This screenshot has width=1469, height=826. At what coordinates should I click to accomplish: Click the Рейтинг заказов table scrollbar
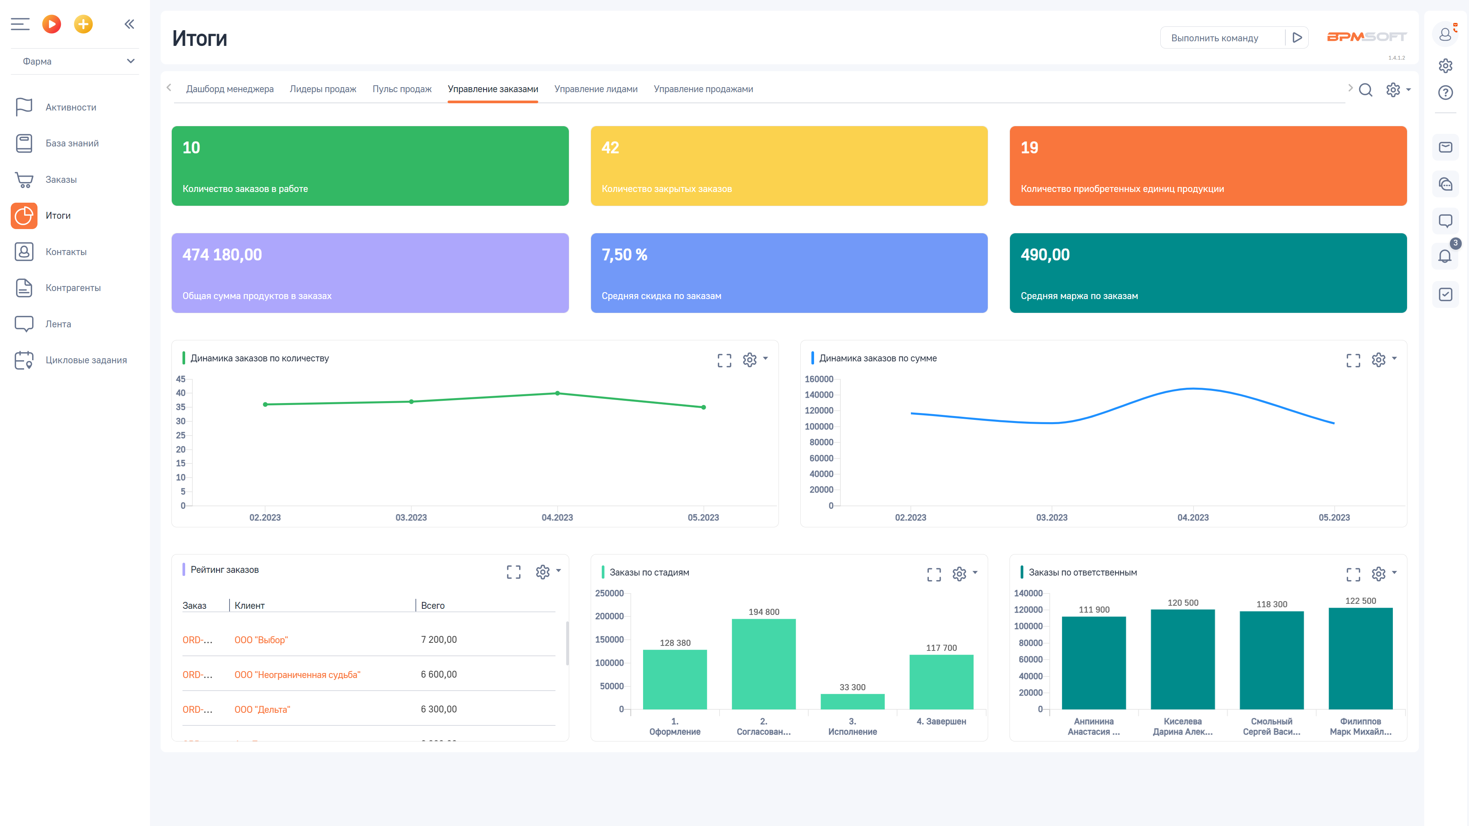(x=567, y=643)
